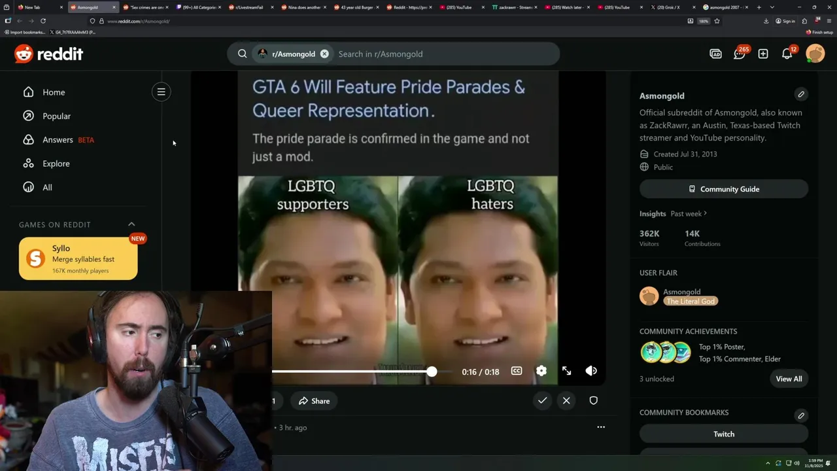837x471 pixels.
Task: Open moderator shield actions
Action: (593, 400)
